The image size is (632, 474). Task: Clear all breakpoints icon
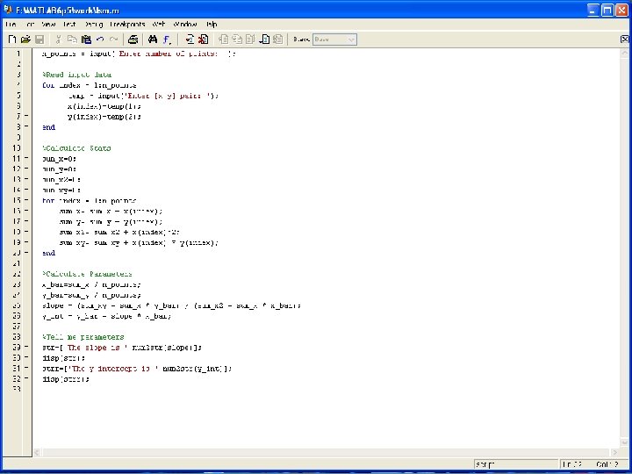pyautogui.click(x=203, y=39)
